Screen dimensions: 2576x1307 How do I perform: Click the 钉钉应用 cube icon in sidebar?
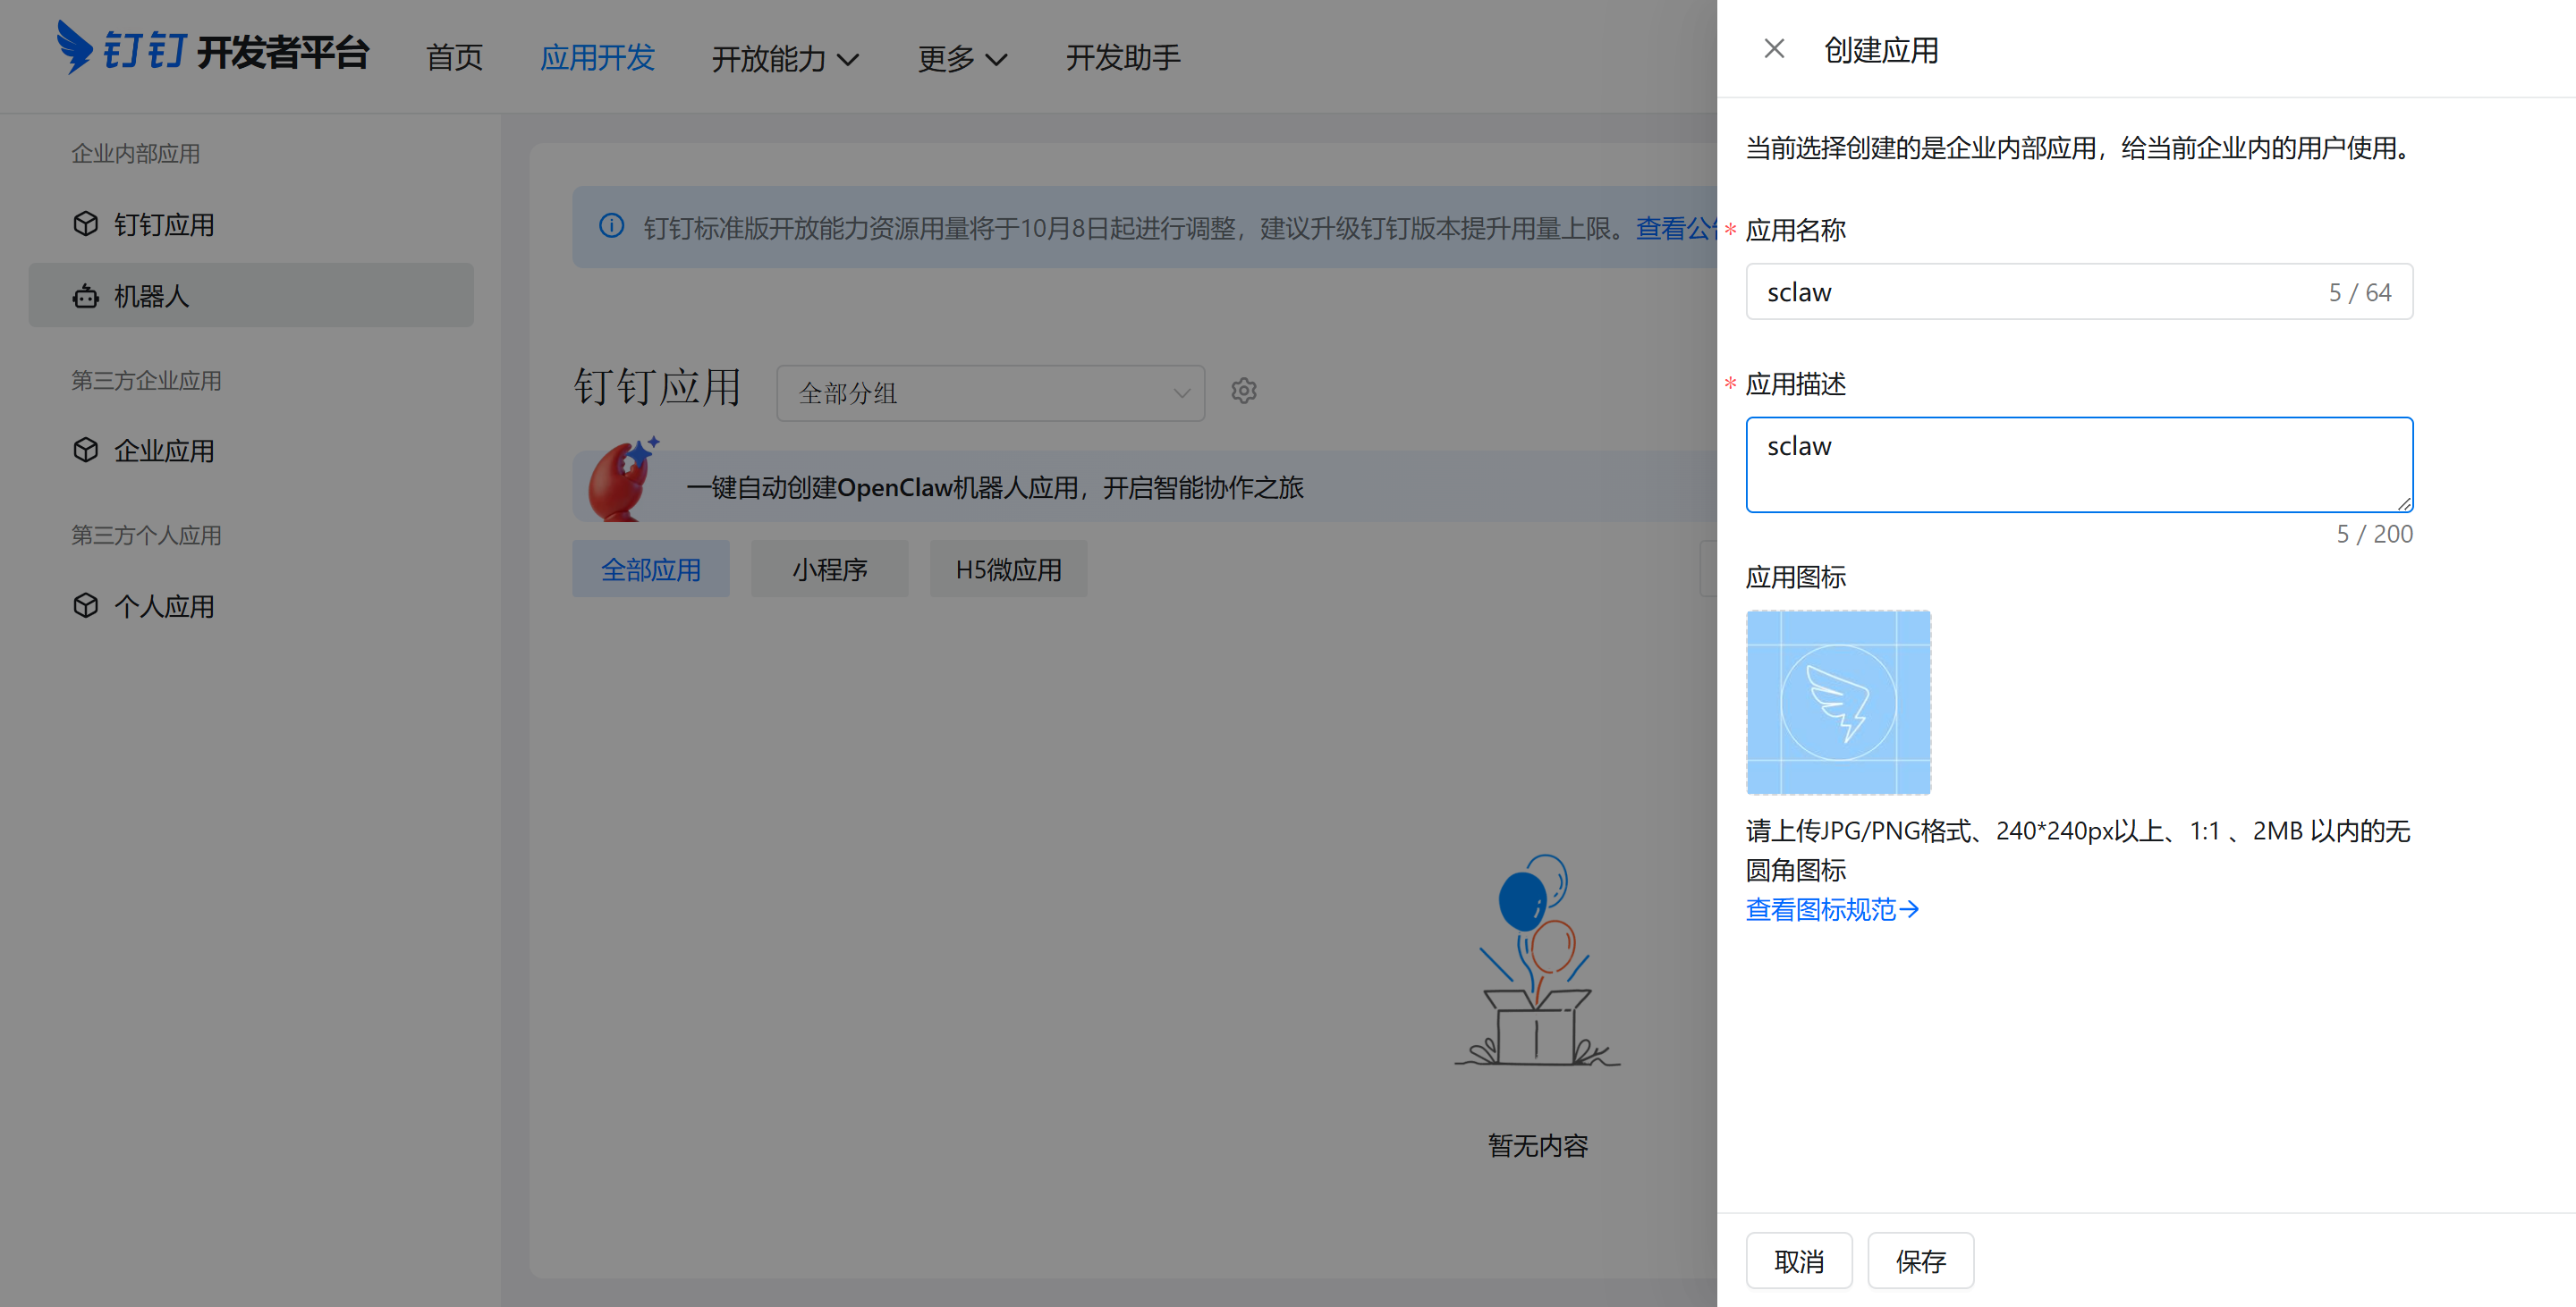coord(86,223)
